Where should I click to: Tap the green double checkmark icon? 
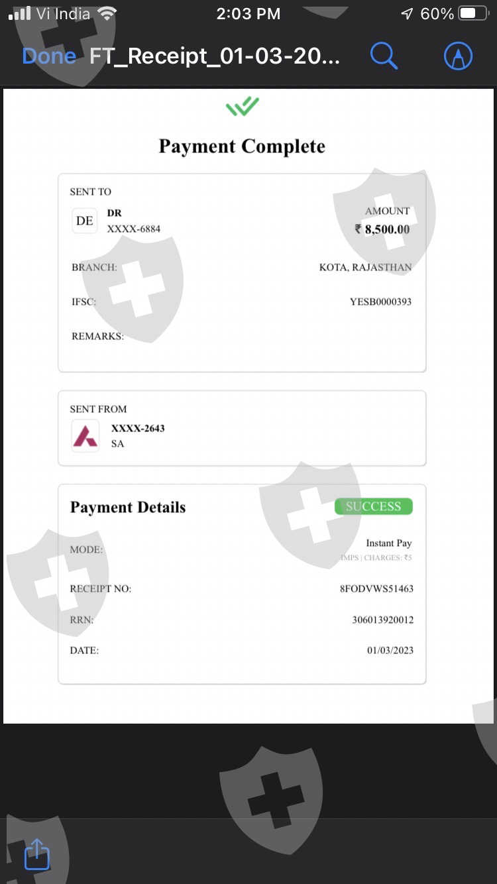(243, 107)
